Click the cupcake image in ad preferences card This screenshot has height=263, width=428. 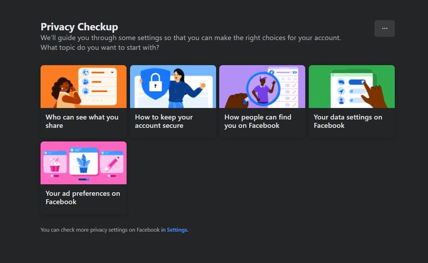tap(54, 164)
